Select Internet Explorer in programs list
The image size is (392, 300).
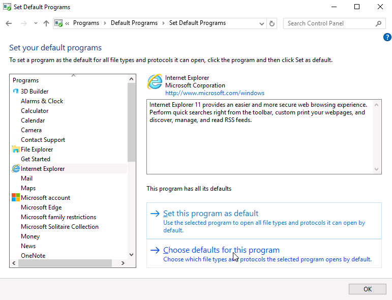point(43,169)
